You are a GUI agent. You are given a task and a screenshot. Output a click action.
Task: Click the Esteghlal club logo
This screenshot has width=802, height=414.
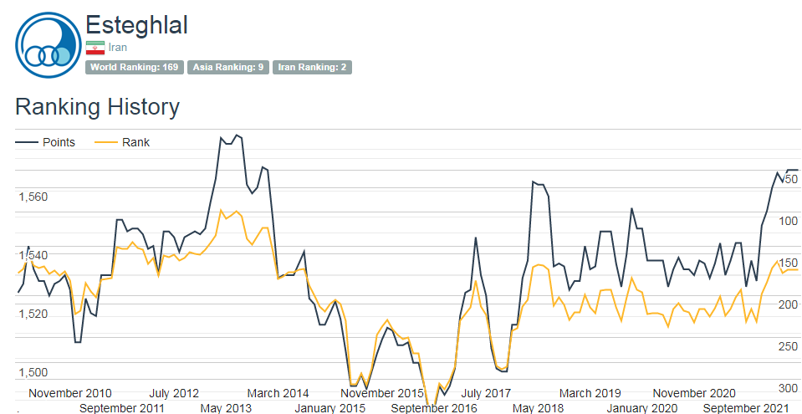(x=49, y=45)
